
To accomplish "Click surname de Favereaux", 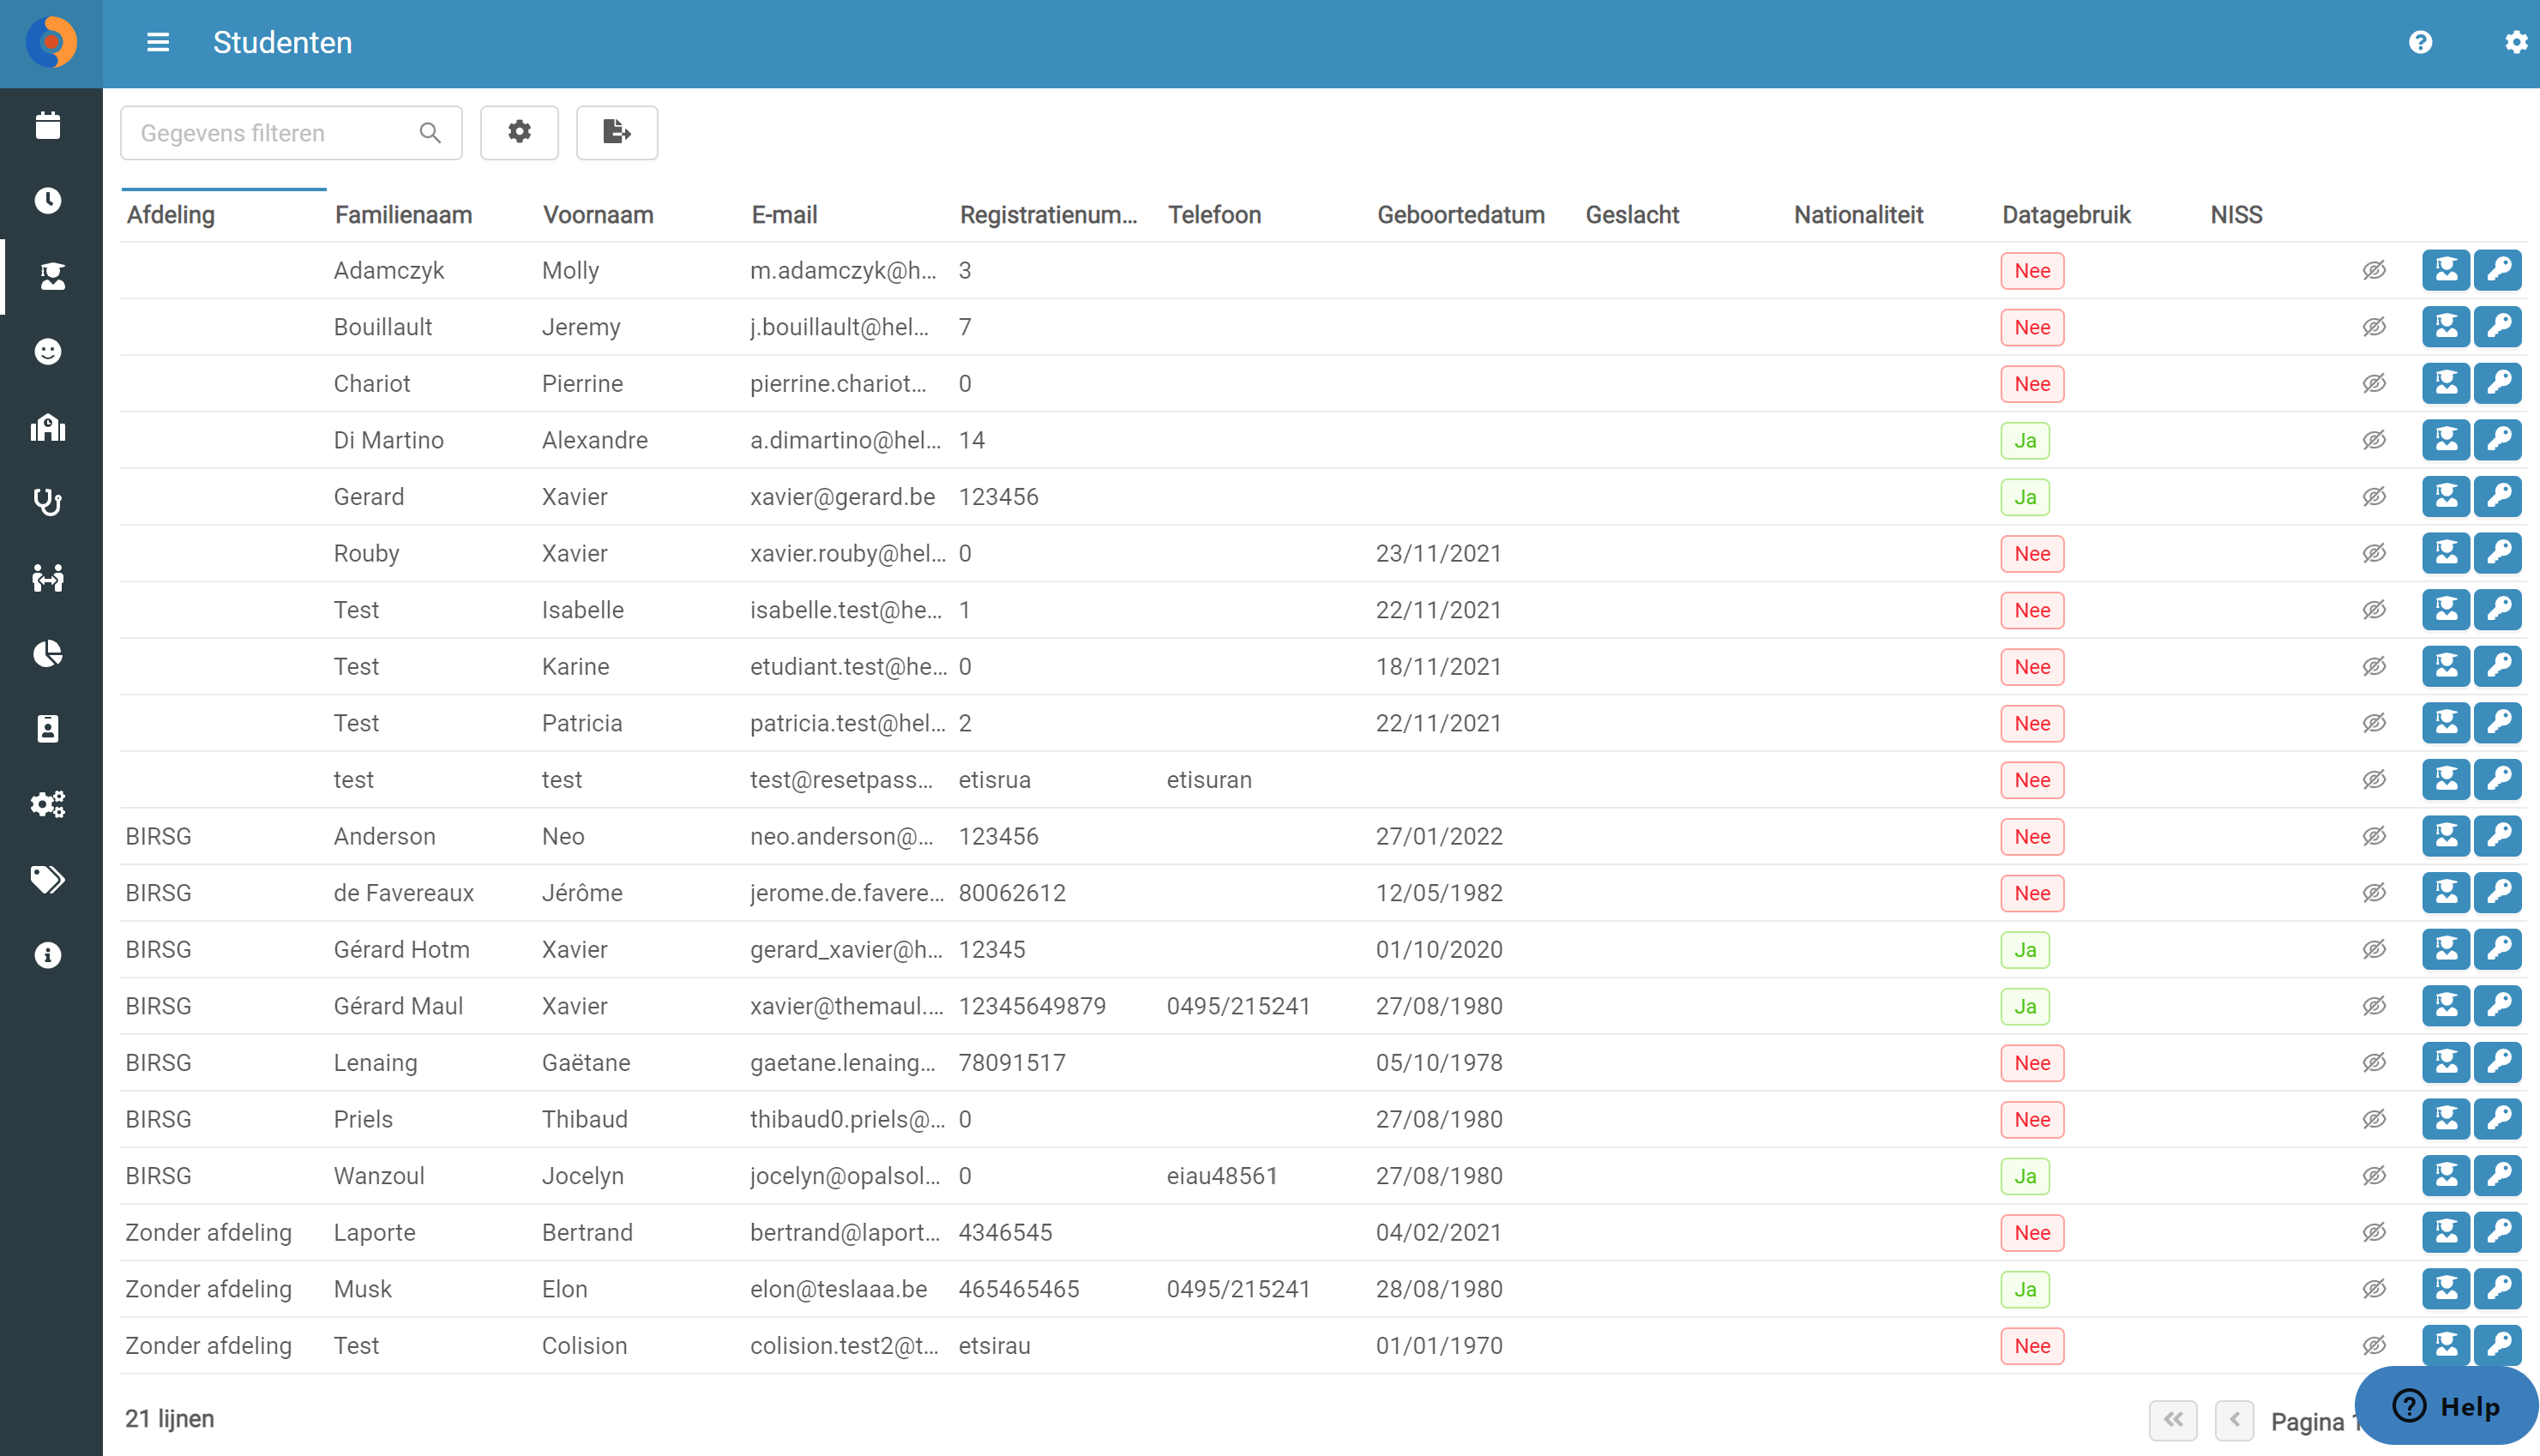I will tap(403, 893).
